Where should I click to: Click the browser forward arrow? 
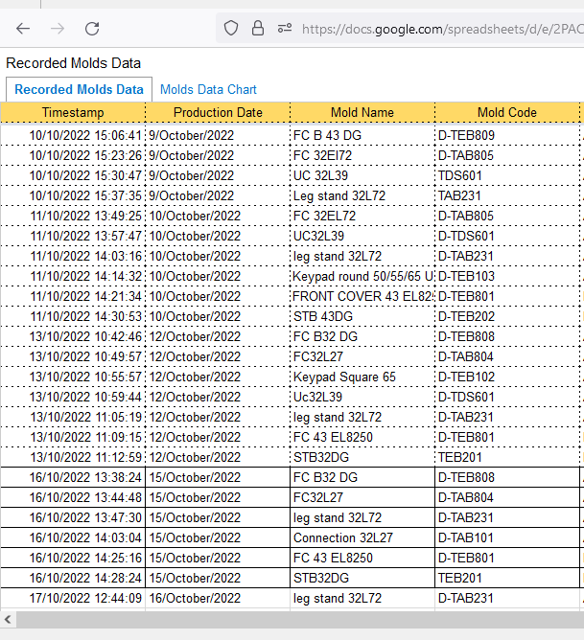pos(58,29)
